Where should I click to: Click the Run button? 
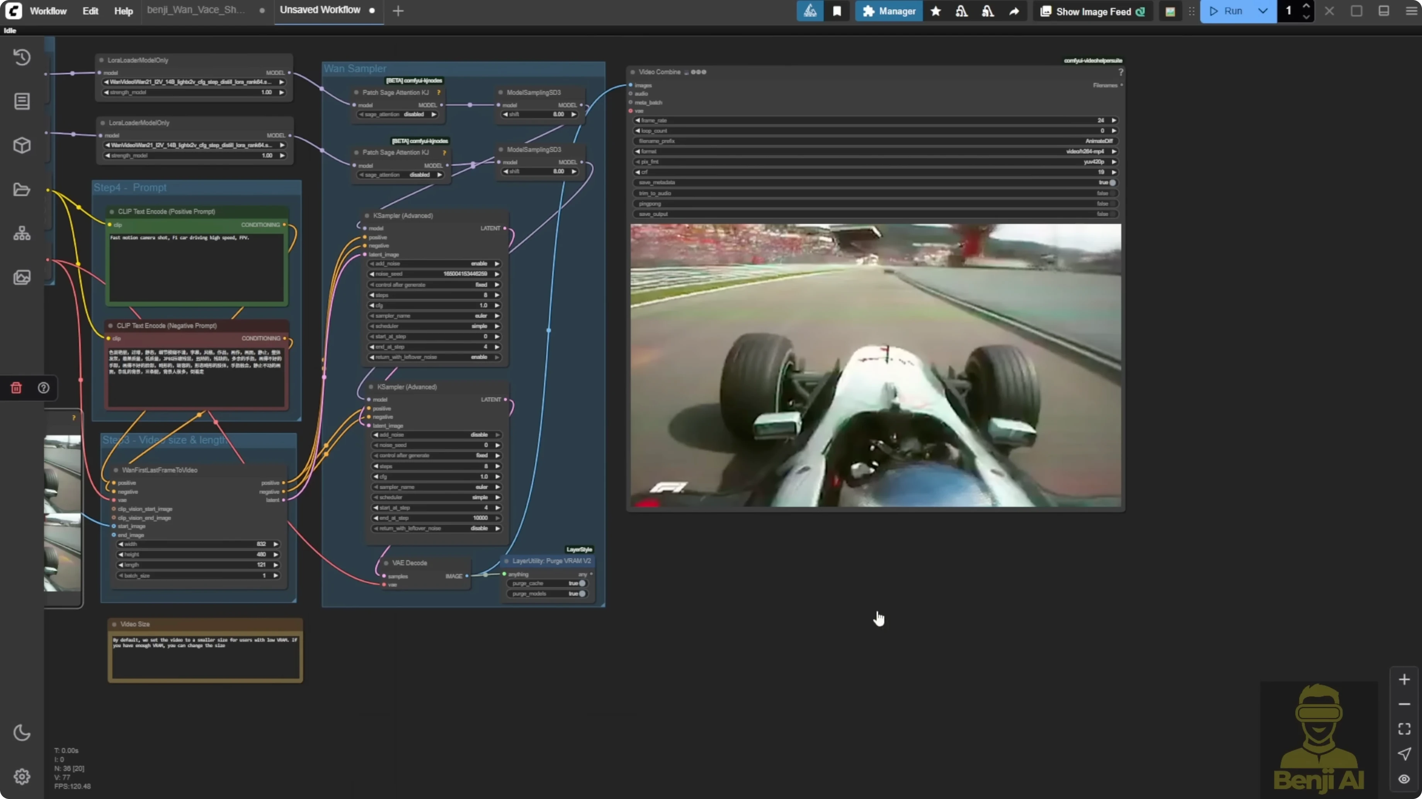(1232, 11)
